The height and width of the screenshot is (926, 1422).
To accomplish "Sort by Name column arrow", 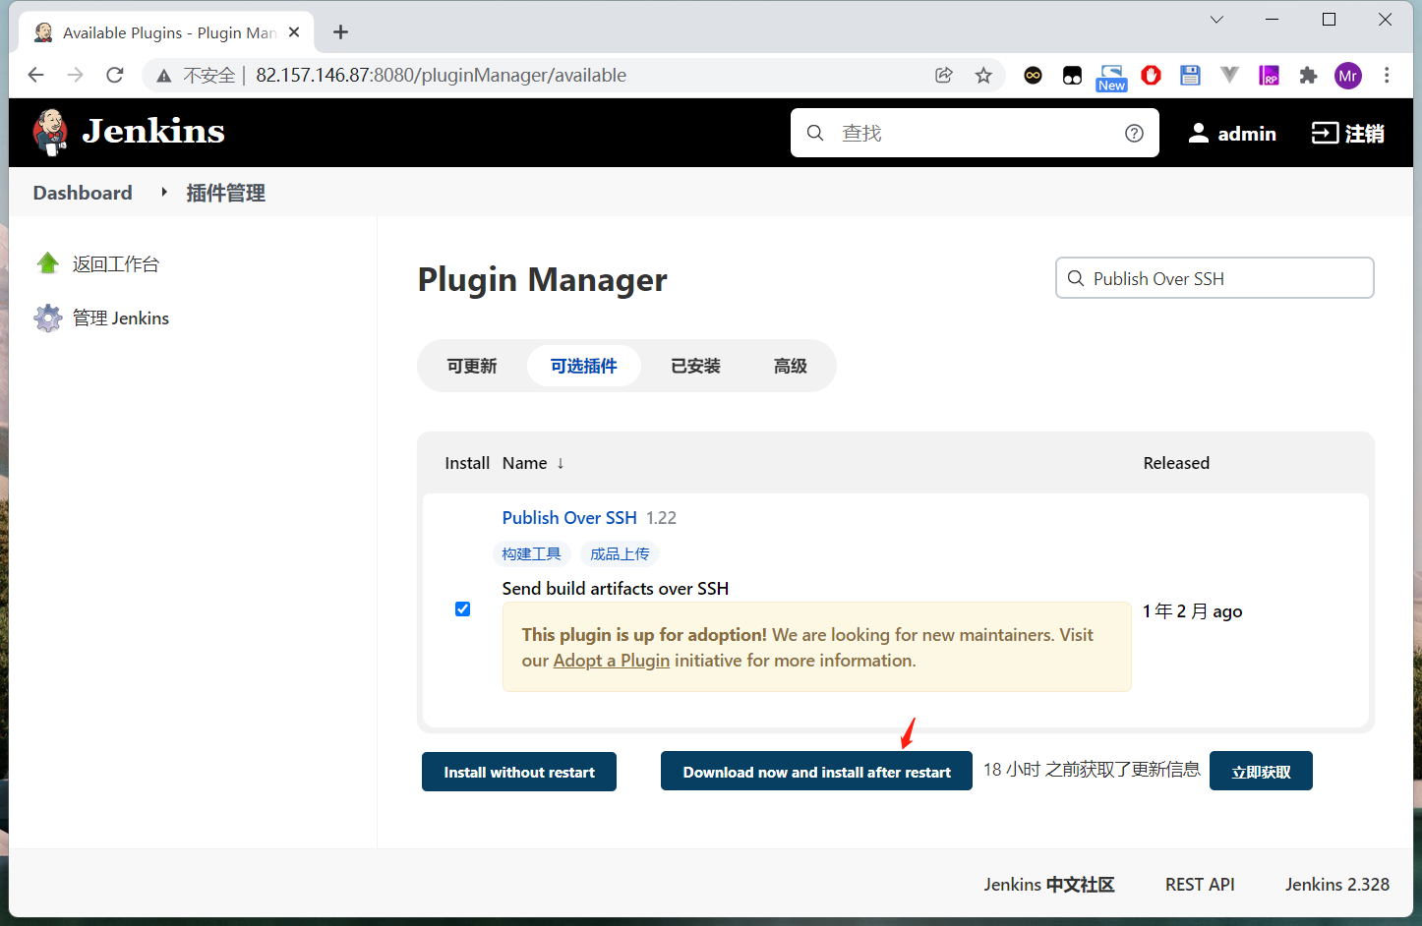I will click(560, 463).
